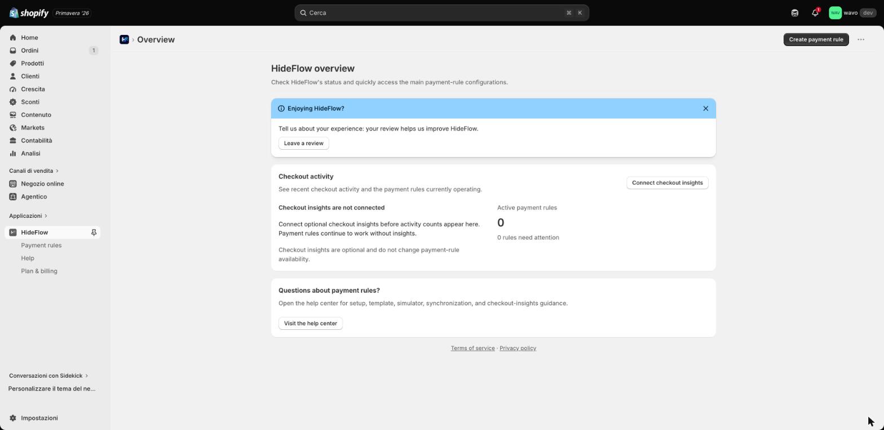Click the Analisi chart icon
The image size is (884, 430).
click(x=13, y=154)
